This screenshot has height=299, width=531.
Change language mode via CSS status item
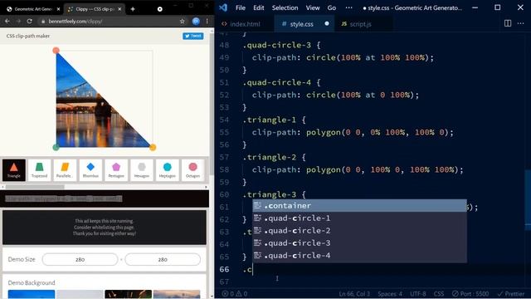[x=439, y=294]
